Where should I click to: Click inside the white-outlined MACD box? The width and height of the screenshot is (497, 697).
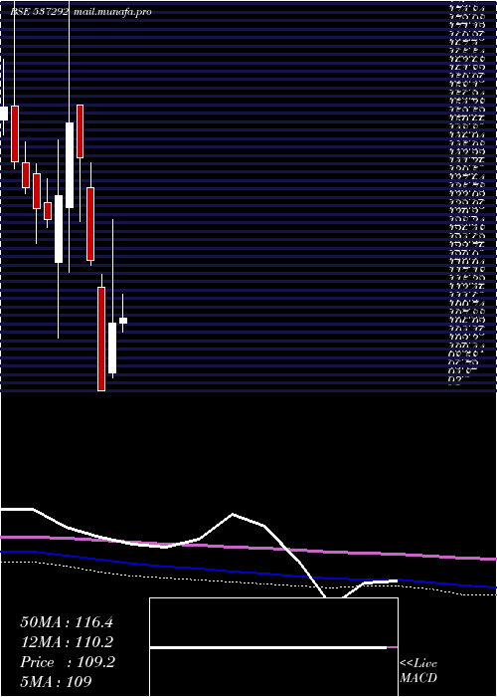[x=273, y=647]
